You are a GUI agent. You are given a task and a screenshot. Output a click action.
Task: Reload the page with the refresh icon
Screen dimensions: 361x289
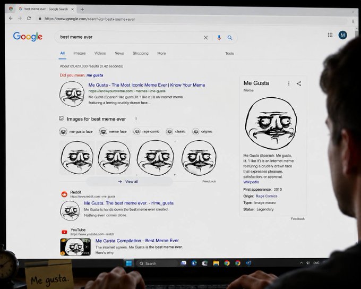point(29,18)
